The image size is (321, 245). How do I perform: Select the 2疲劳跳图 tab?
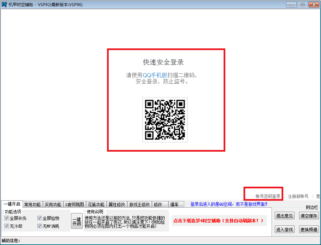(x=74, y=205)
